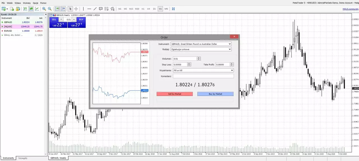Switch the chart timeframe to H1

click(x=143, y=9)
